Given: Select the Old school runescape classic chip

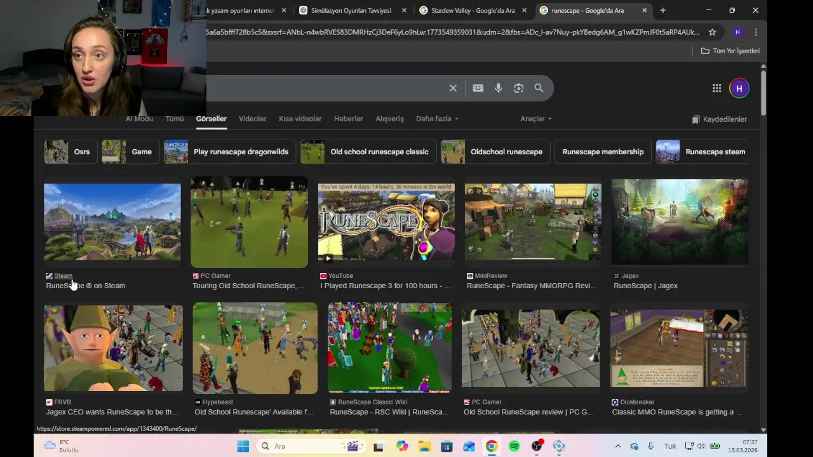Looking at the screenshot, I should 368,152.
